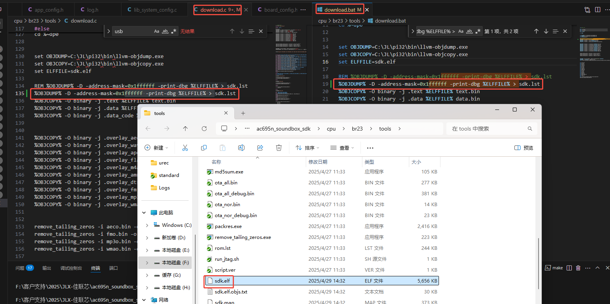Delete the selected file with trash icon

click(x=279, y=148)
